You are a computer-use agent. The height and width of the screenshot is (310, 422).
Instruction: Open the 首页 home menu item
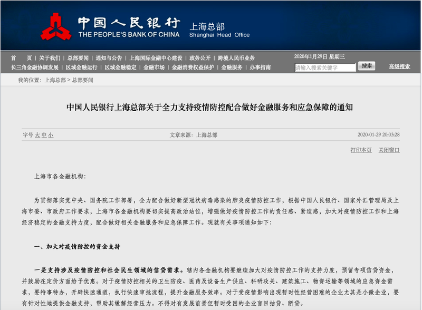pos(21,58)
